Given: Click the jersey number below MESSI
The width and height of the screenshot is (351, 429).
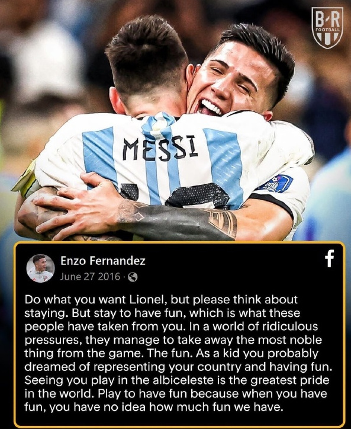Looking at the screenshot, I should [175, 196].
